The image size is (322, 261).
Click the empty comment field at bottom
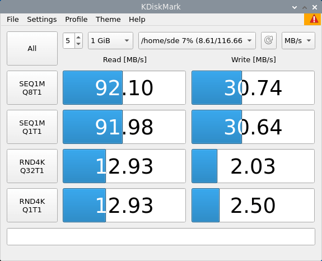click(161, 236)
